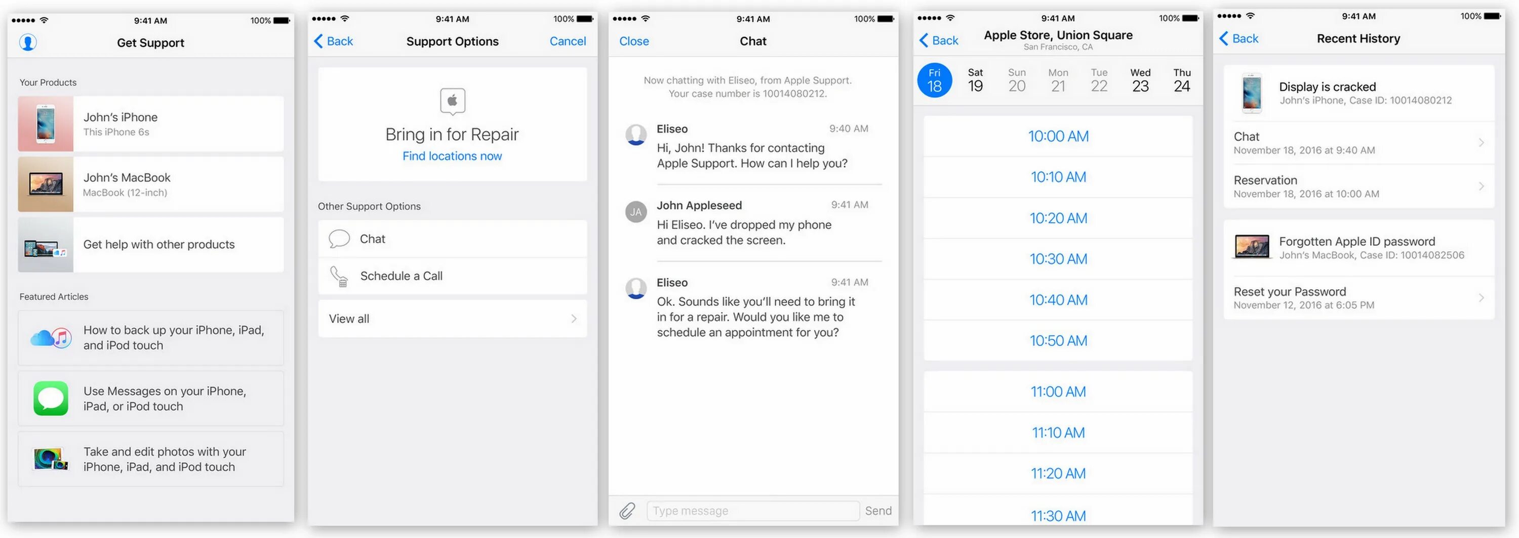Select Thu 24 in date picker
The height and width of the screenshot is (538, 1519).
pos(1182,80)
